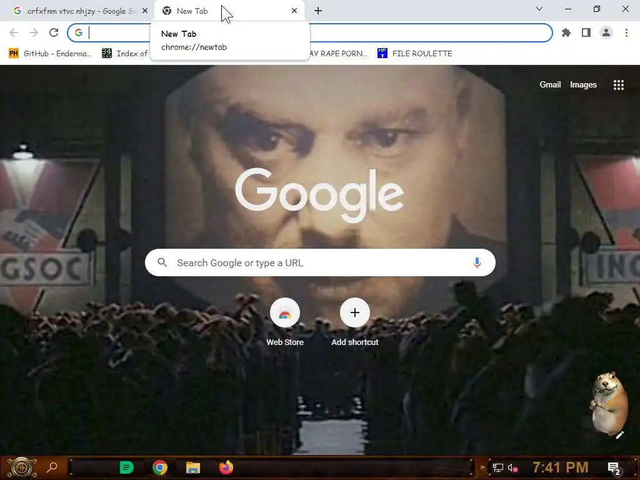Open the tab search chevron
640x480 pixels.
point(539,9)
